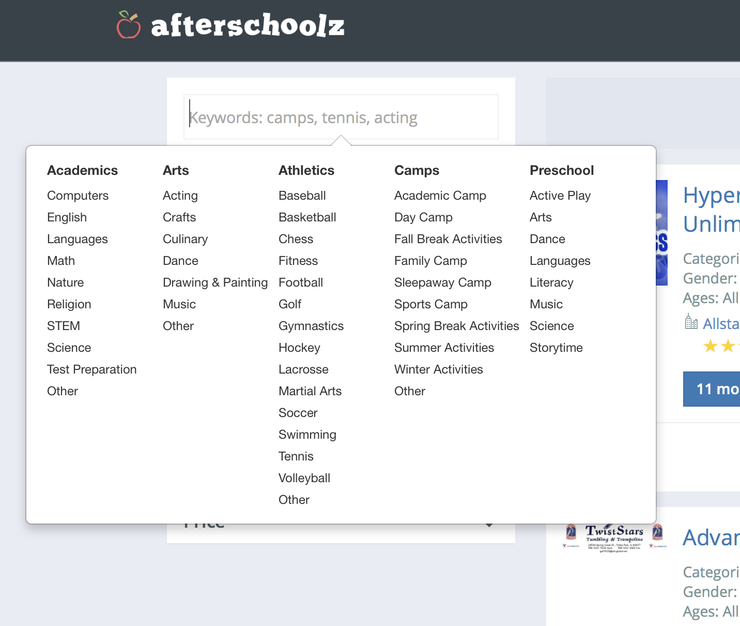Image resolution: width=740 pixels, height=626 pixels.
Task: Select Spring Break Activities option
Action: [456, 326]
